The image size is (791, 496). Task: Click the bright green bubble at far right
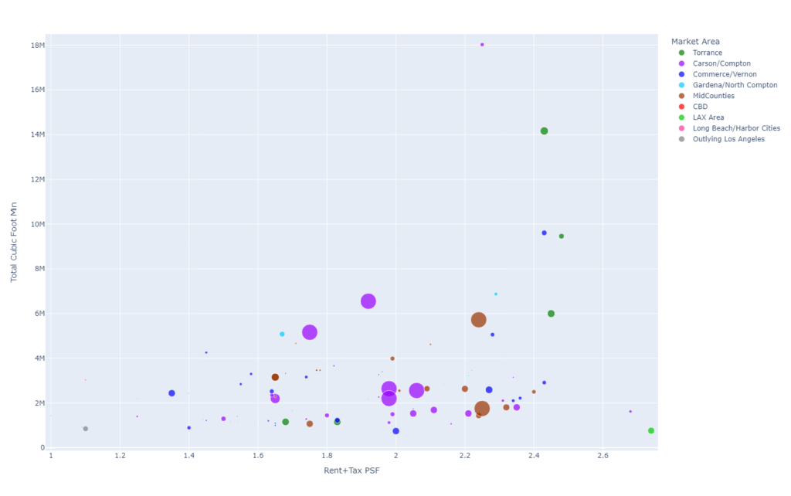point(651,431)
